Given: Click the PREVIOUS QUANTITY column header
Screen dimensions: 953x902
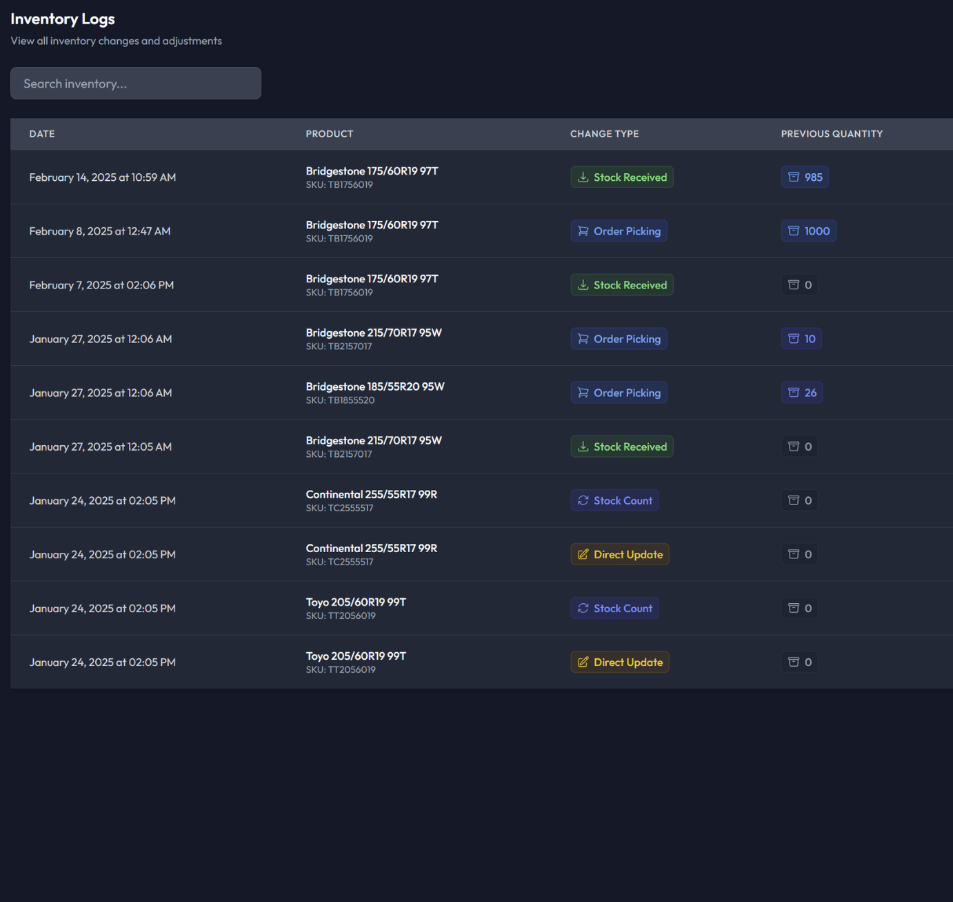Looking at the screenshot, I should pyautogui.click(x=832, y=134).
